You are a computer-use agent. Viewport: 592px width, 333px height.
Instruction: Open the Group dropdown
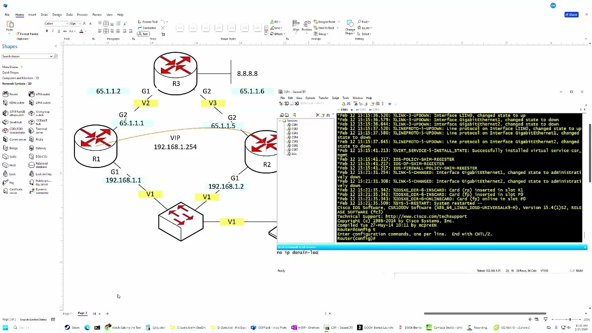pyautogui.click(x=321, y=34)
